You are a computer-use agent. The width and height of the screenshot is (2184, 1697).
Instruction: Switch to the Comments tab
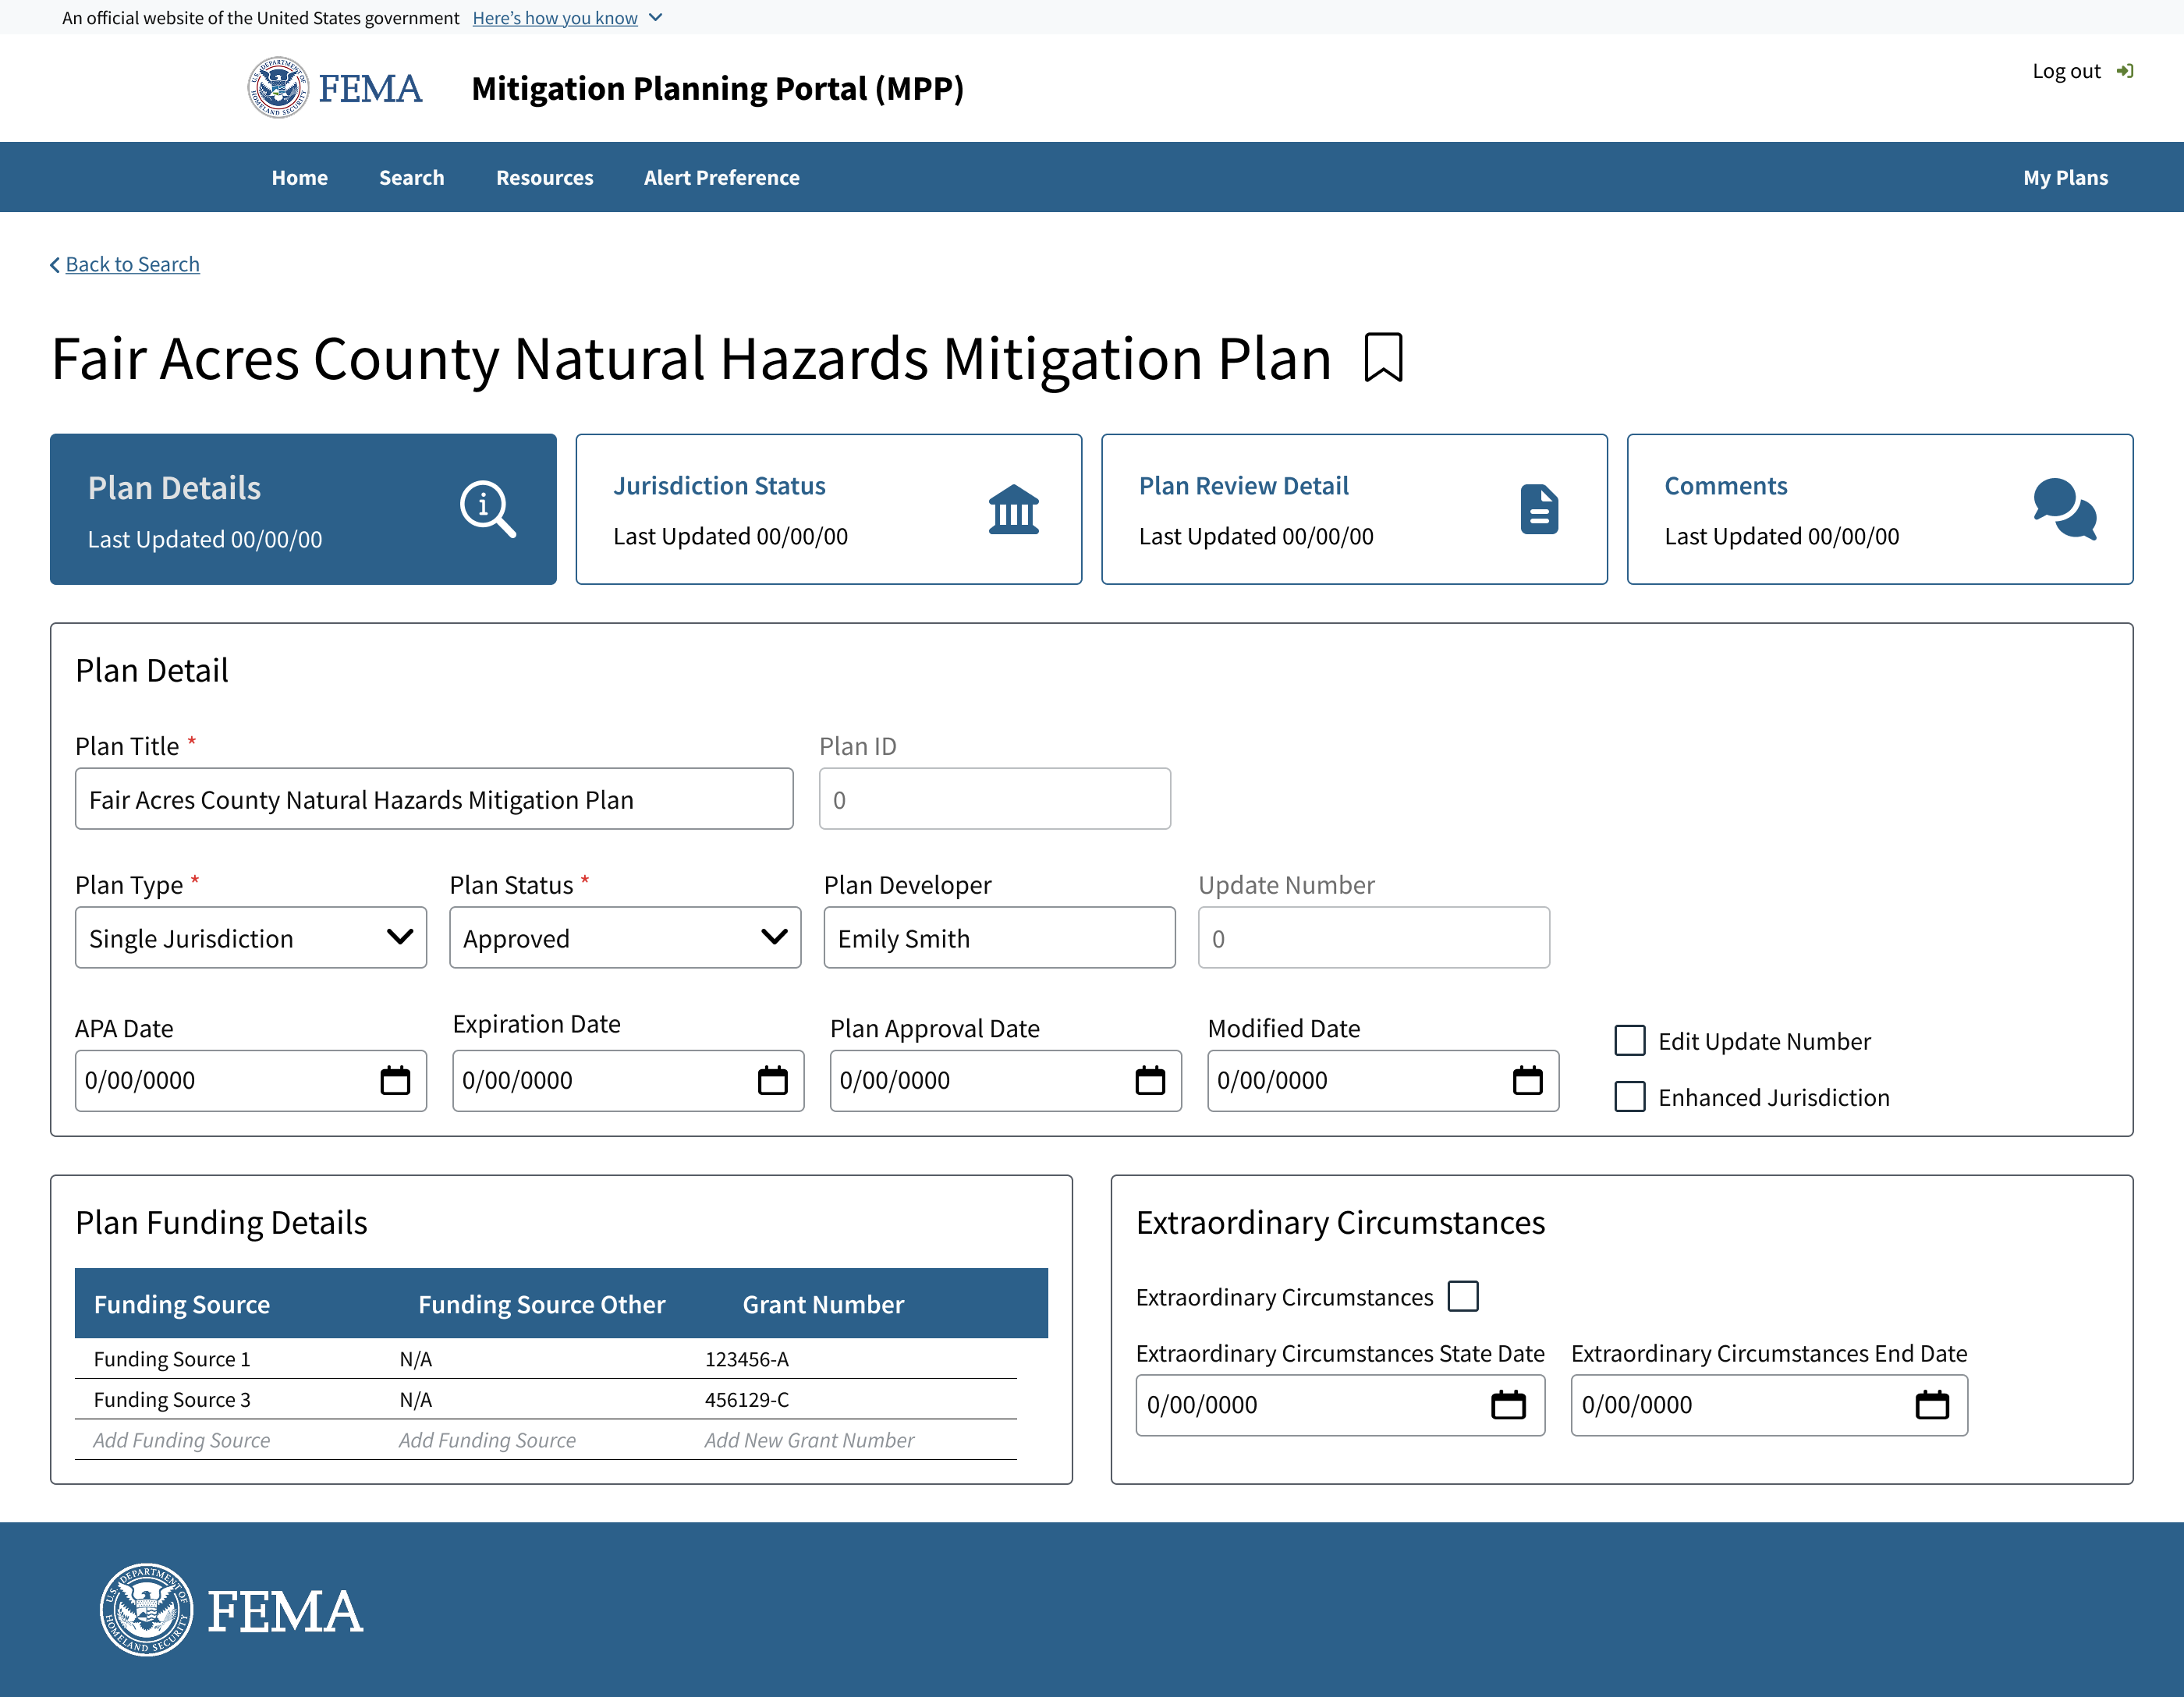click(x=1880, y=509)
